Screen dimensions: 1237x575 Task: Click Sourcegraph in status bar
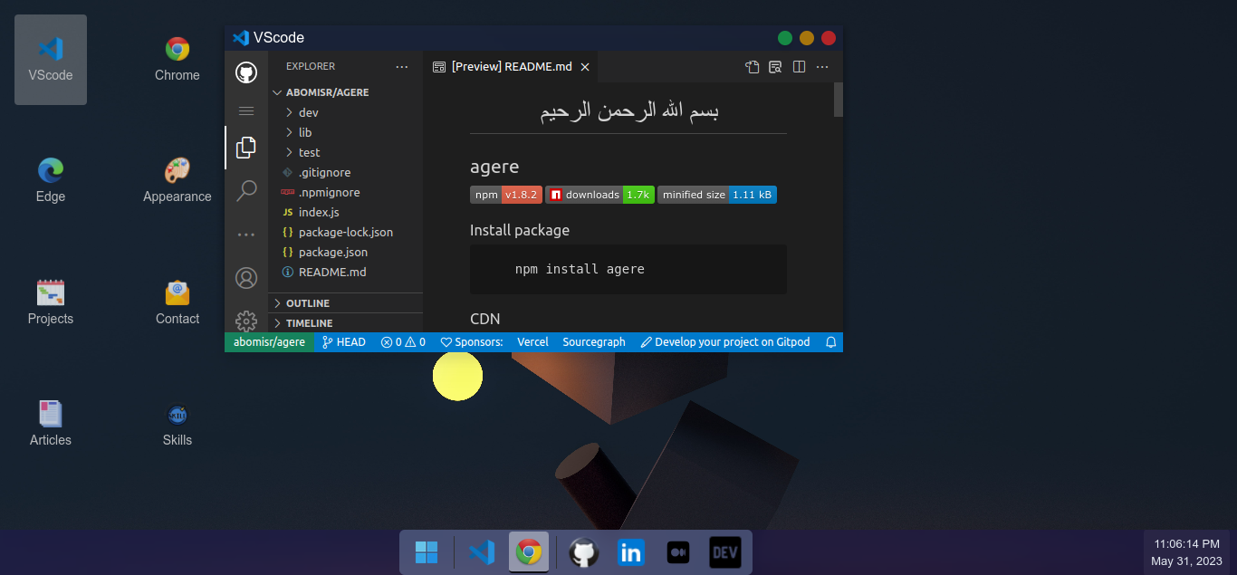594,342
